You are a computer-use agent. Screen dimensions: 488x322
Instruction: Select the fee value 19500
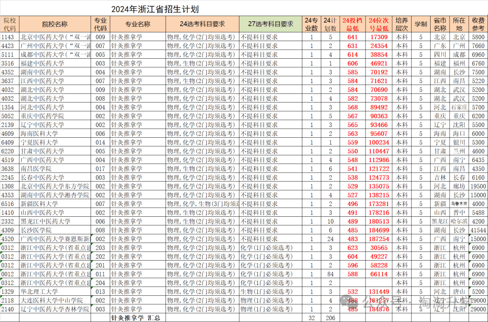[x=479, y=187]
